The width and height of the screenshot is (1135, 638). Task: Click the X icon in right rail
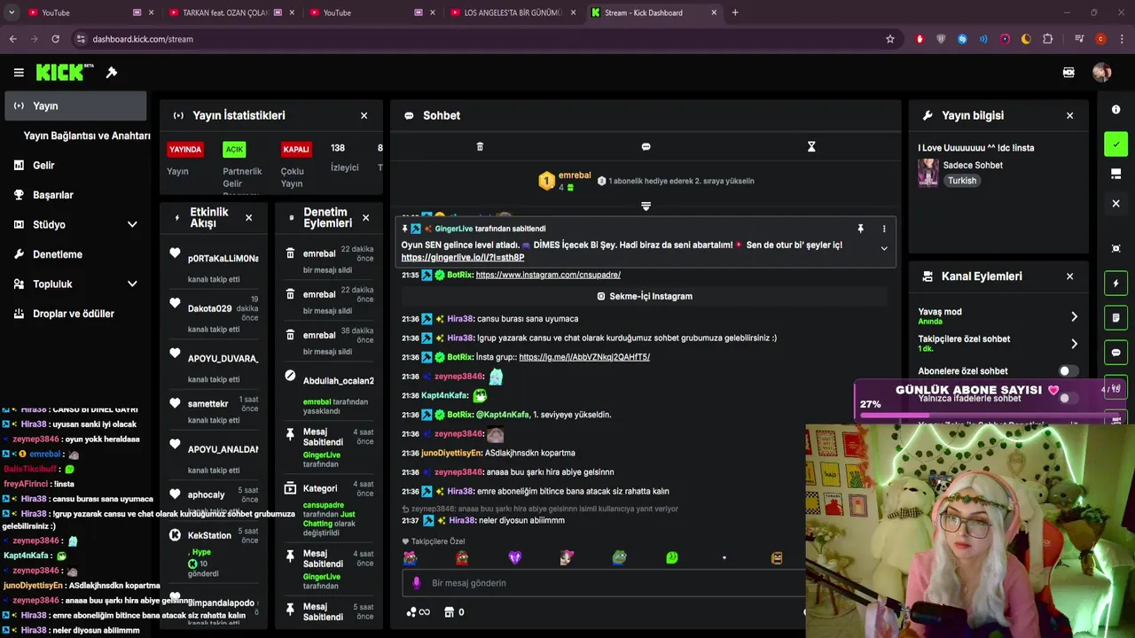coord(1115,204)
